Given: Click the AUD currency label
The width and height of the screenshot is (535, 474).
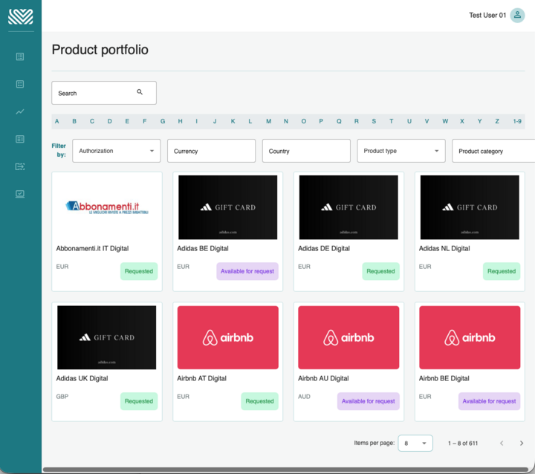Looking at the screenshot, I should coord(305,397).
